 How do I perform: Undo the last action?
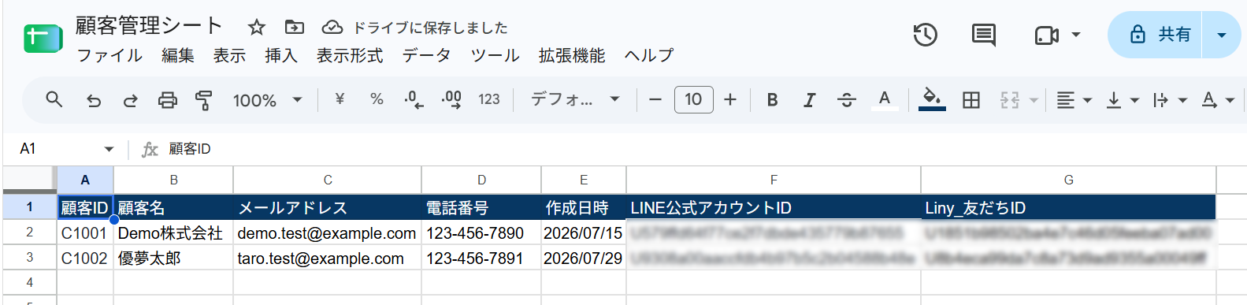pos(93,100)
